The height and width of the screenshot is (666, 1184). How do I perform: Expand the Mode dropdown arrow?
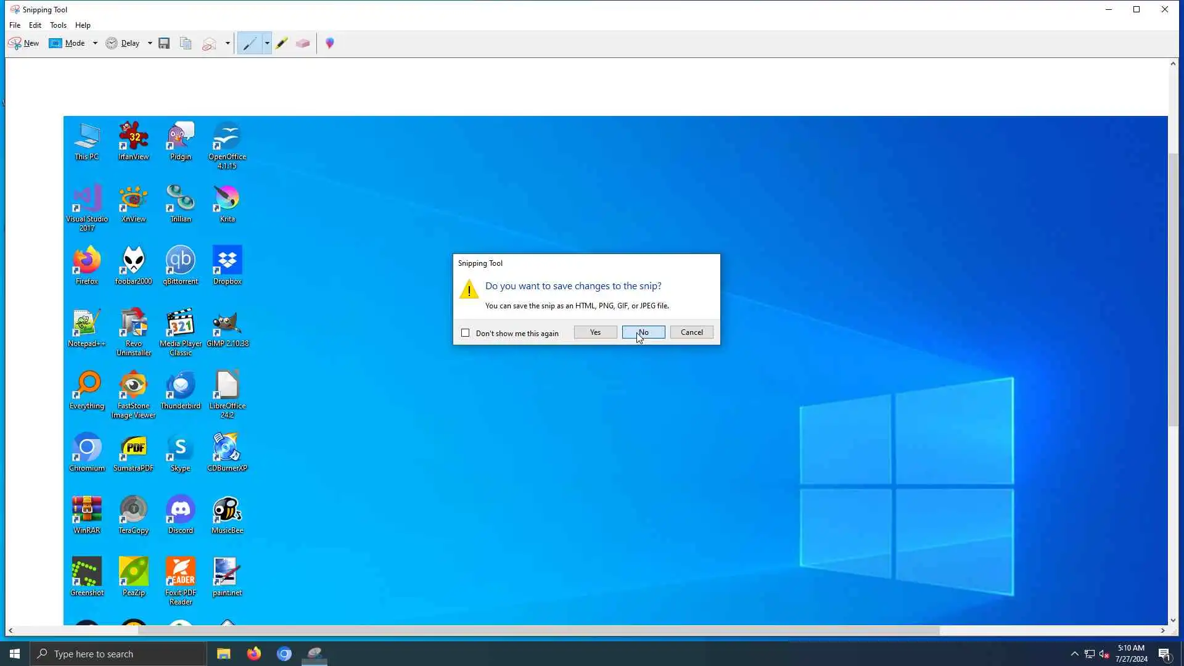pos(95,43)
